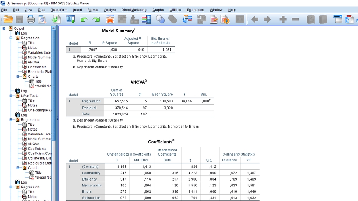Open the File menu
Viewport: 358px width, 201px height.
pos(4,10)
